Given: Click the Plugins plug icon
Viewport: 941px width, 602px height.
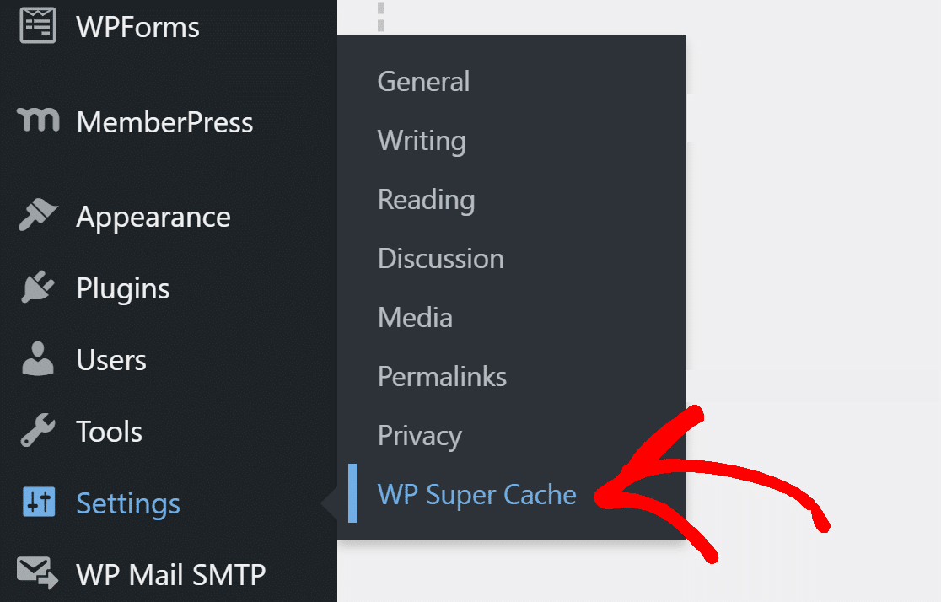Looking at the screenshot, I should [x=37, y=287].
